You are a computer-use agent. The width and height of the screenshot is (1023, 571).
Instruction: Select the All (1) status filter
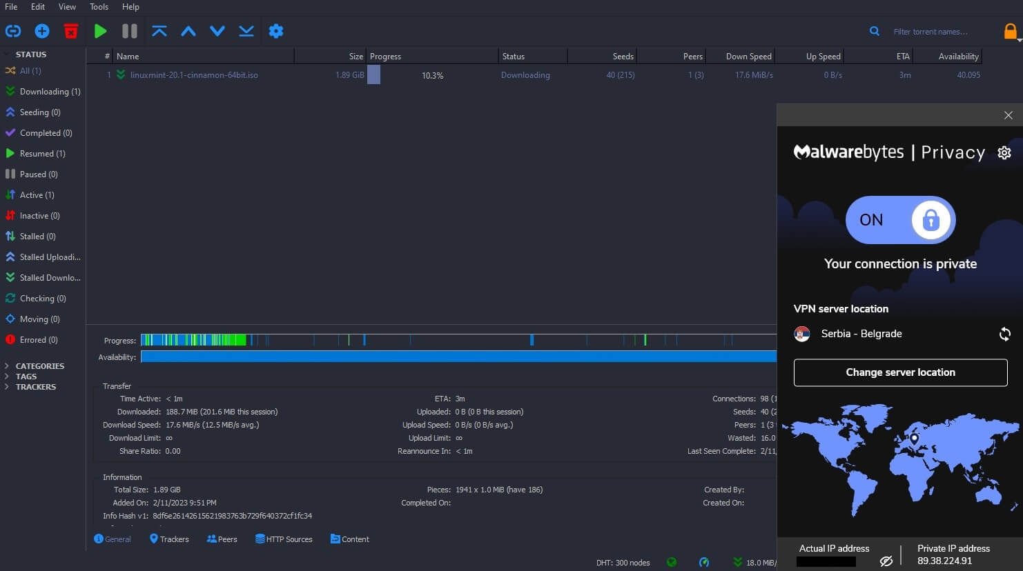click(43, 70)
